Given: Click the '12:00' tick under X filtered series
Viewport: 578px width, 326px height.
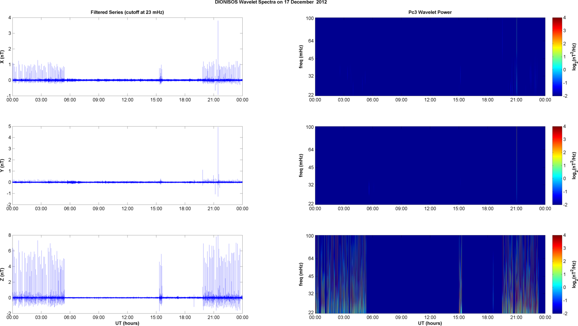Looking at the screenshot, I should 127,100.
